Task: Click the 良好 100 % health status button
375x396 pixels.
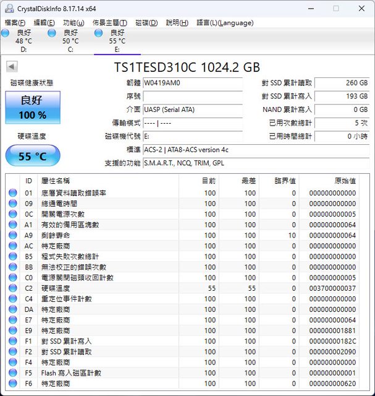Action: [33, 108]
